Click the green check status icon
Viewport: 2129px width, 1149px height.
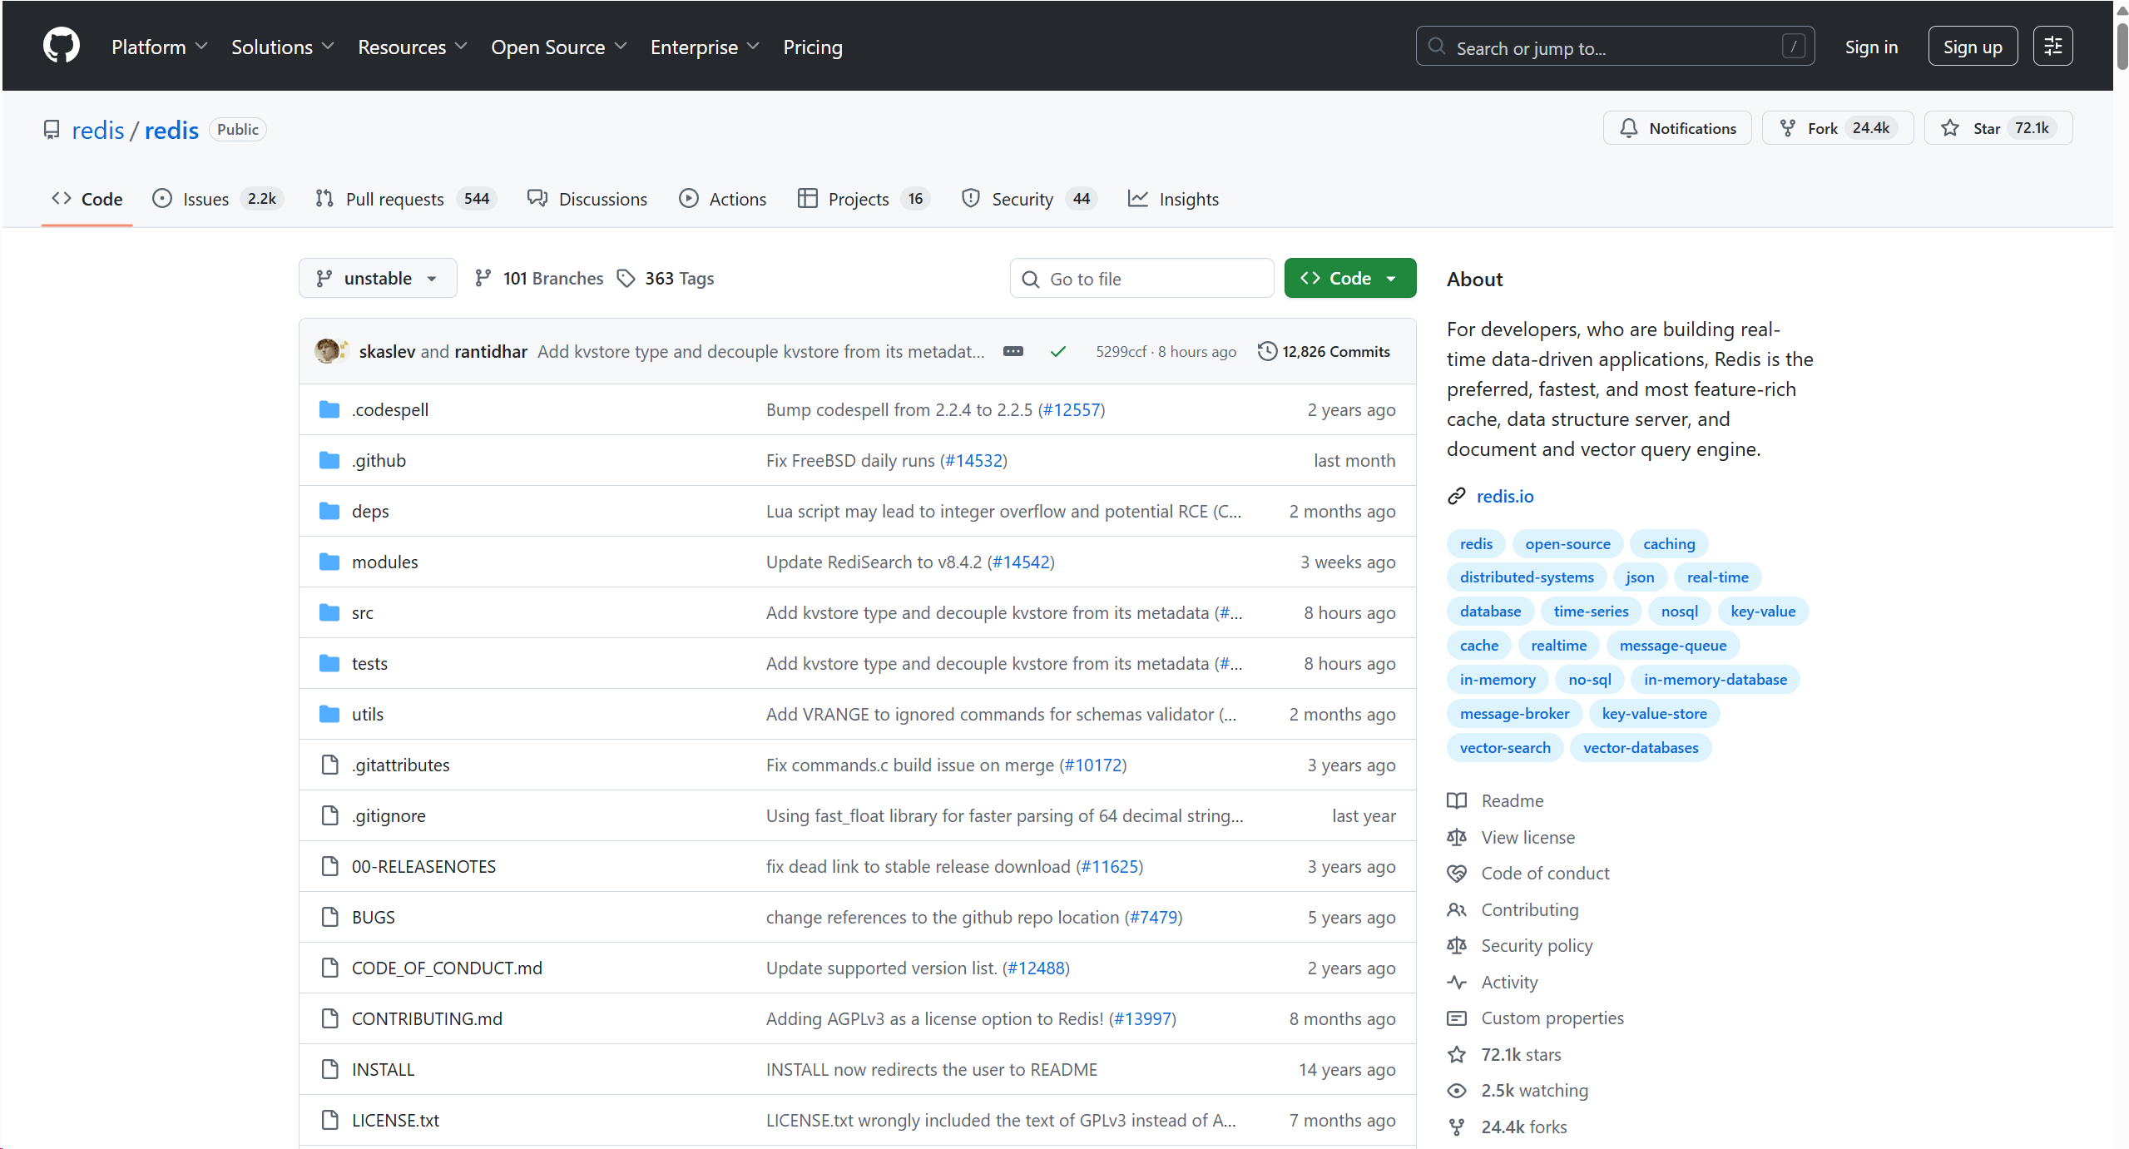coord(1057,351)
